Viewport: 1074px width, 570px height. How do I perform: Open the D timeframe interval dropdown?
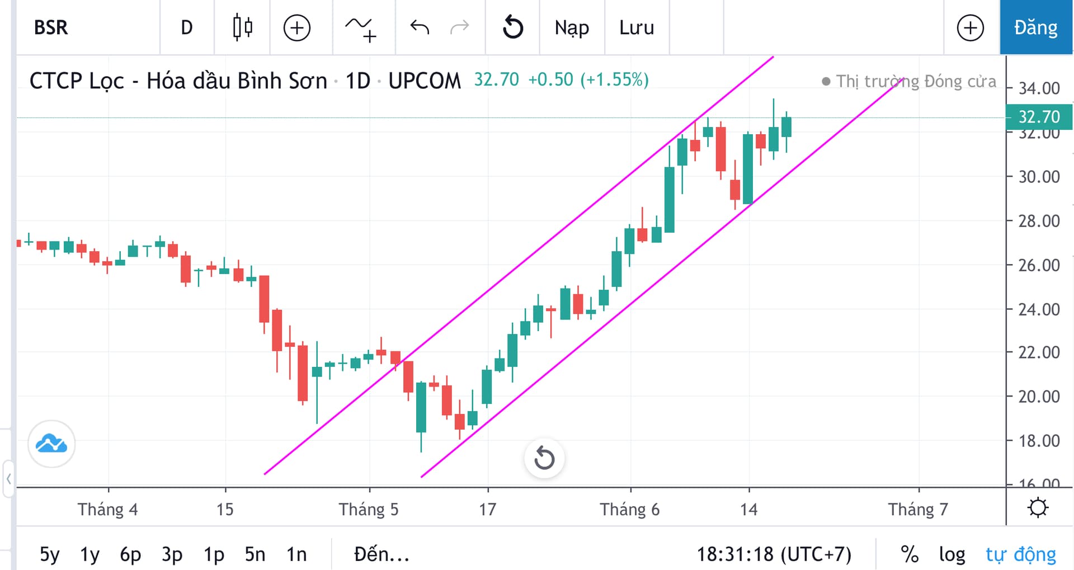click(x=187, y=27)
